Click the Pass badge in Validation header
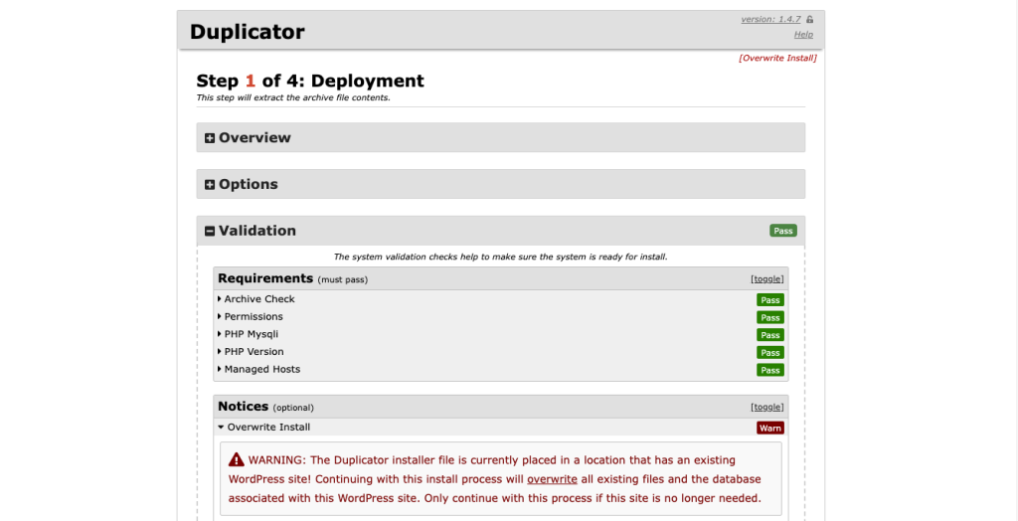The image size is (1018, 521). click(783, 231)
